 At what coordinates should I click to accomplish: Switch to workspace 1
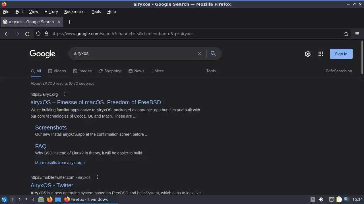[13, 199]
